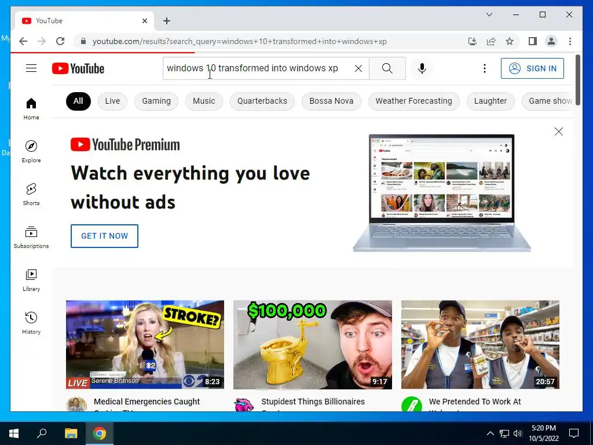Select the Laughter filter chip

click(x=490, y=101)
